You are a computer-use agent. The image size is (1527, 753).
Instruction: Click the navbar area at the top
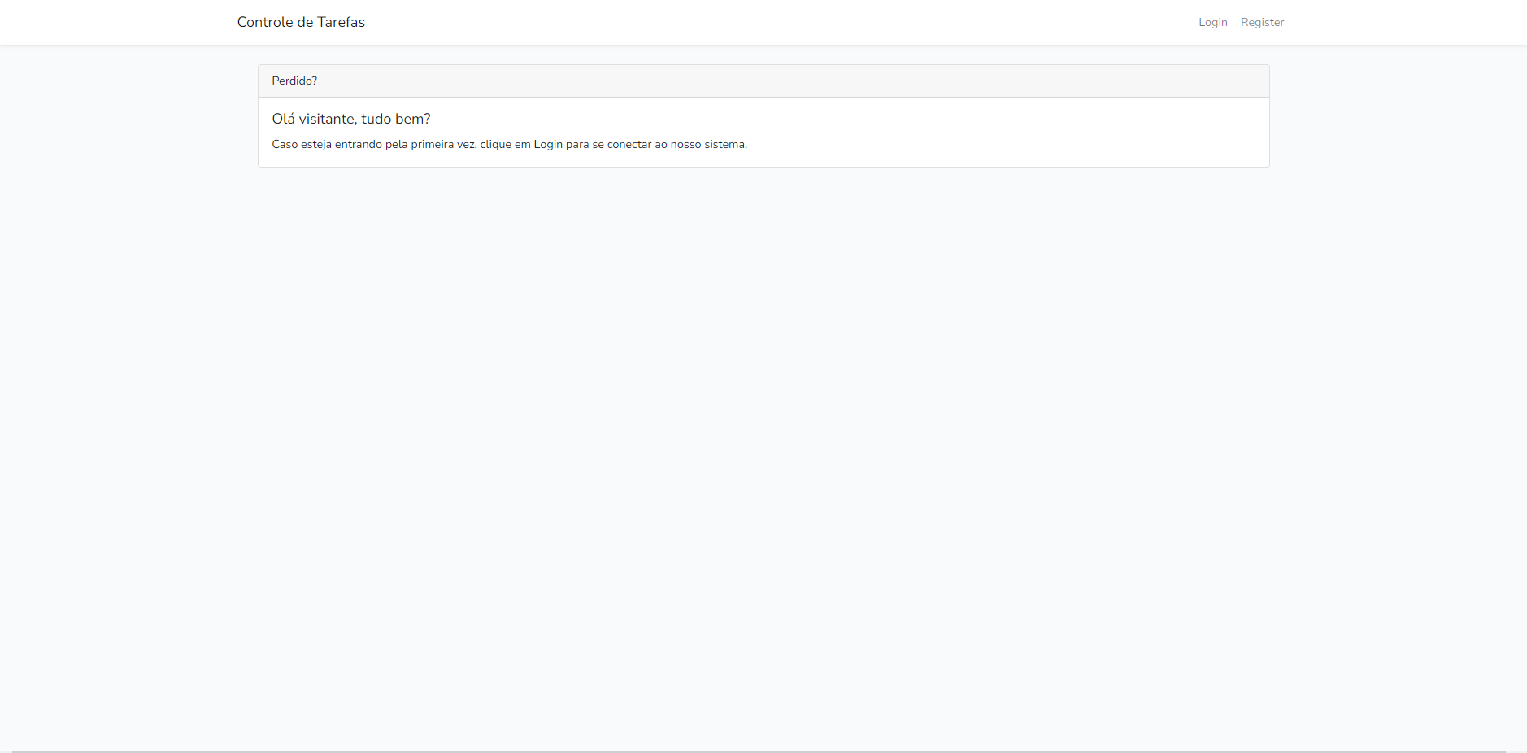point(763,22)
